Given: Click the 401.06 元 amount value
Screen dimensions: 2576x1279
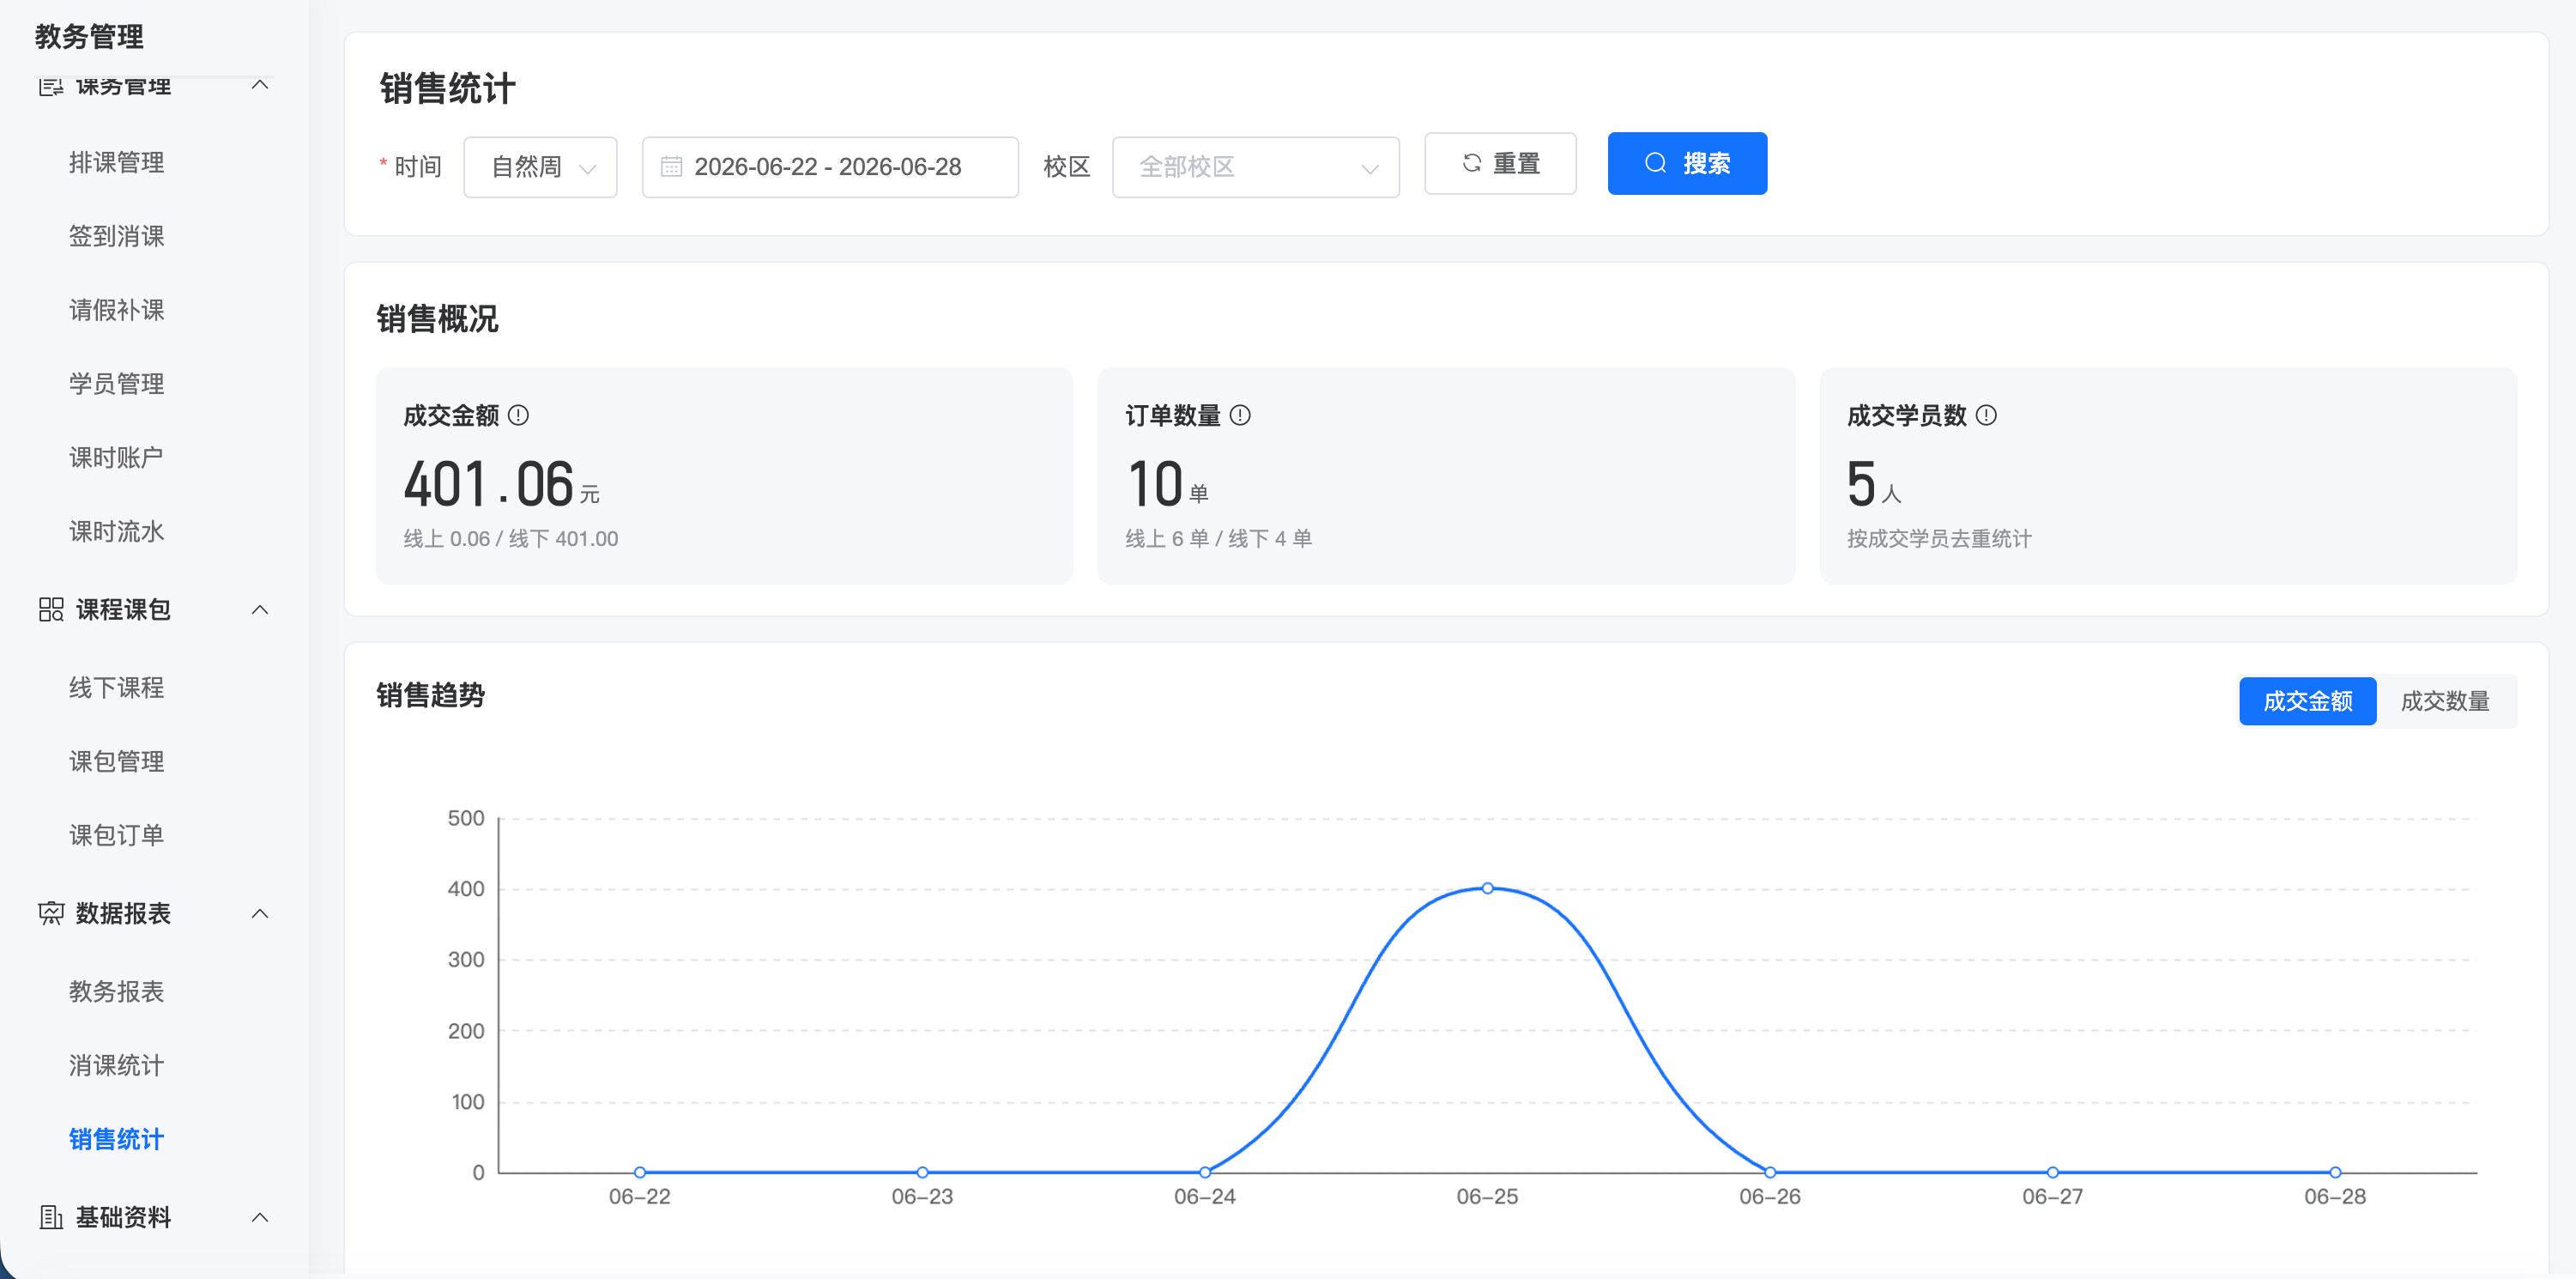Looking at the screenshot, I should point(502,484).
